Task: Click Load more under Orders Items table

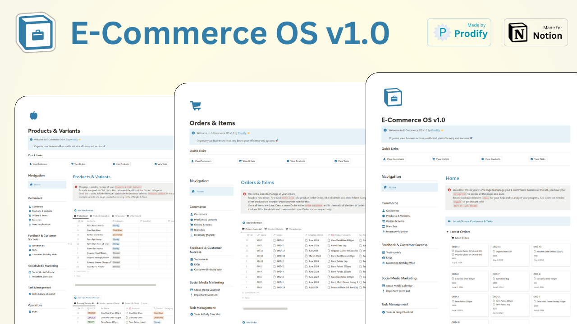Action: [x=250, y=292]
